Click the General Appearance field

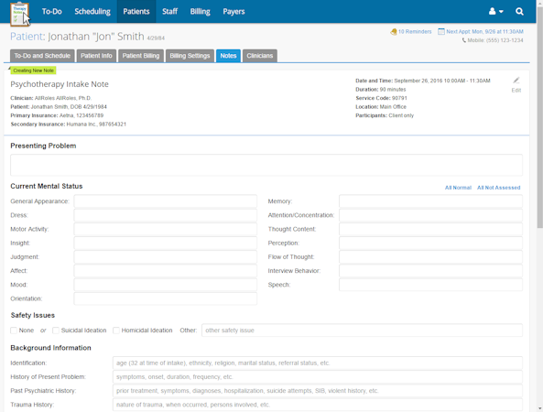pyautogui.click(x=166, y=201)
